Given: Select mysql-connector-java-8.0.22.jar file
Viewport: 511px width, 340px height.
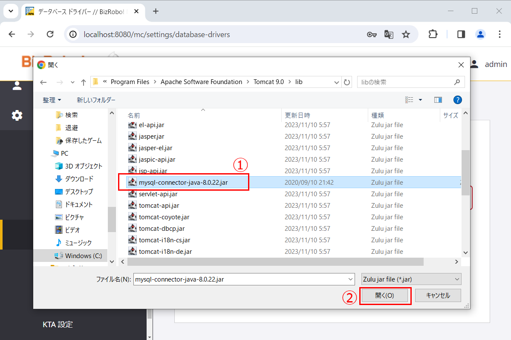Looking at the screenshot, I should (183, 183).
